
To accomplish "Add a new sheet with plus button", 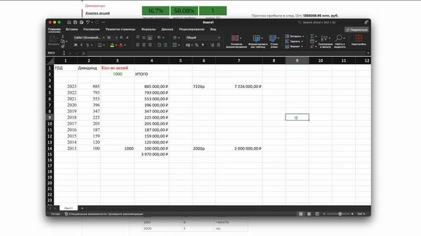I will tap(82, 208).
